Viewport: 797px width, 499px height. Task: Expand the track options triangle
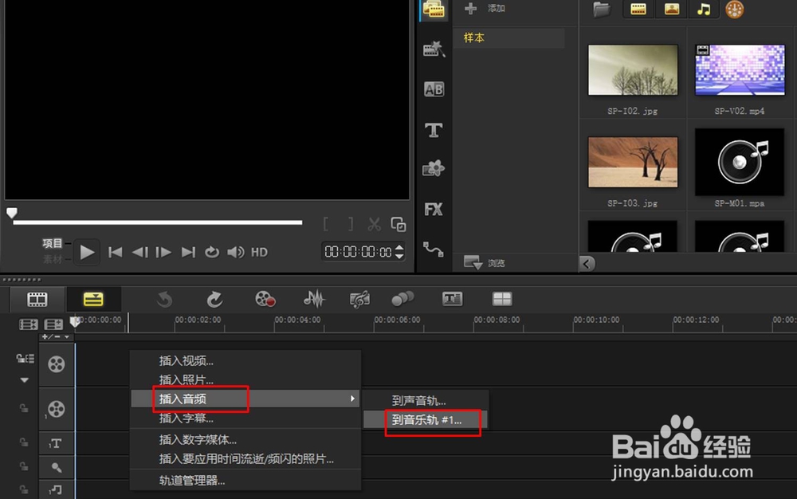coord(24,378)
